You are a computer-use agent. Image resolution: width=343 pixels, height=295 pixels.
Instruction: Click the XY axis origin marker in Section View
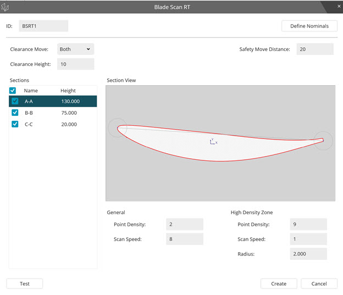[x=213, y=141]
